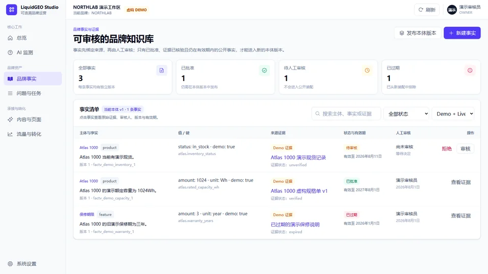This screenshot has height=274, width=488.
Task: Open Atlas 1000 虚构规格单 v1 link
Action: coord(299,191)
